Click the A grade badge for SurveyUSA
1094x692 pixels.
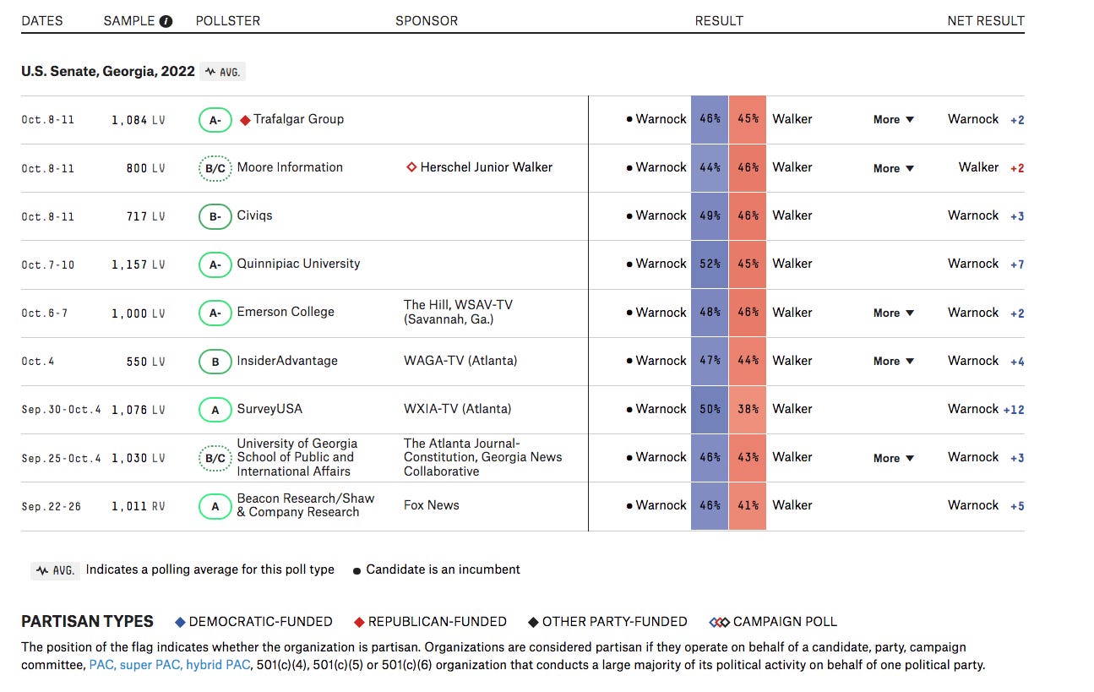tap(215, 410)
